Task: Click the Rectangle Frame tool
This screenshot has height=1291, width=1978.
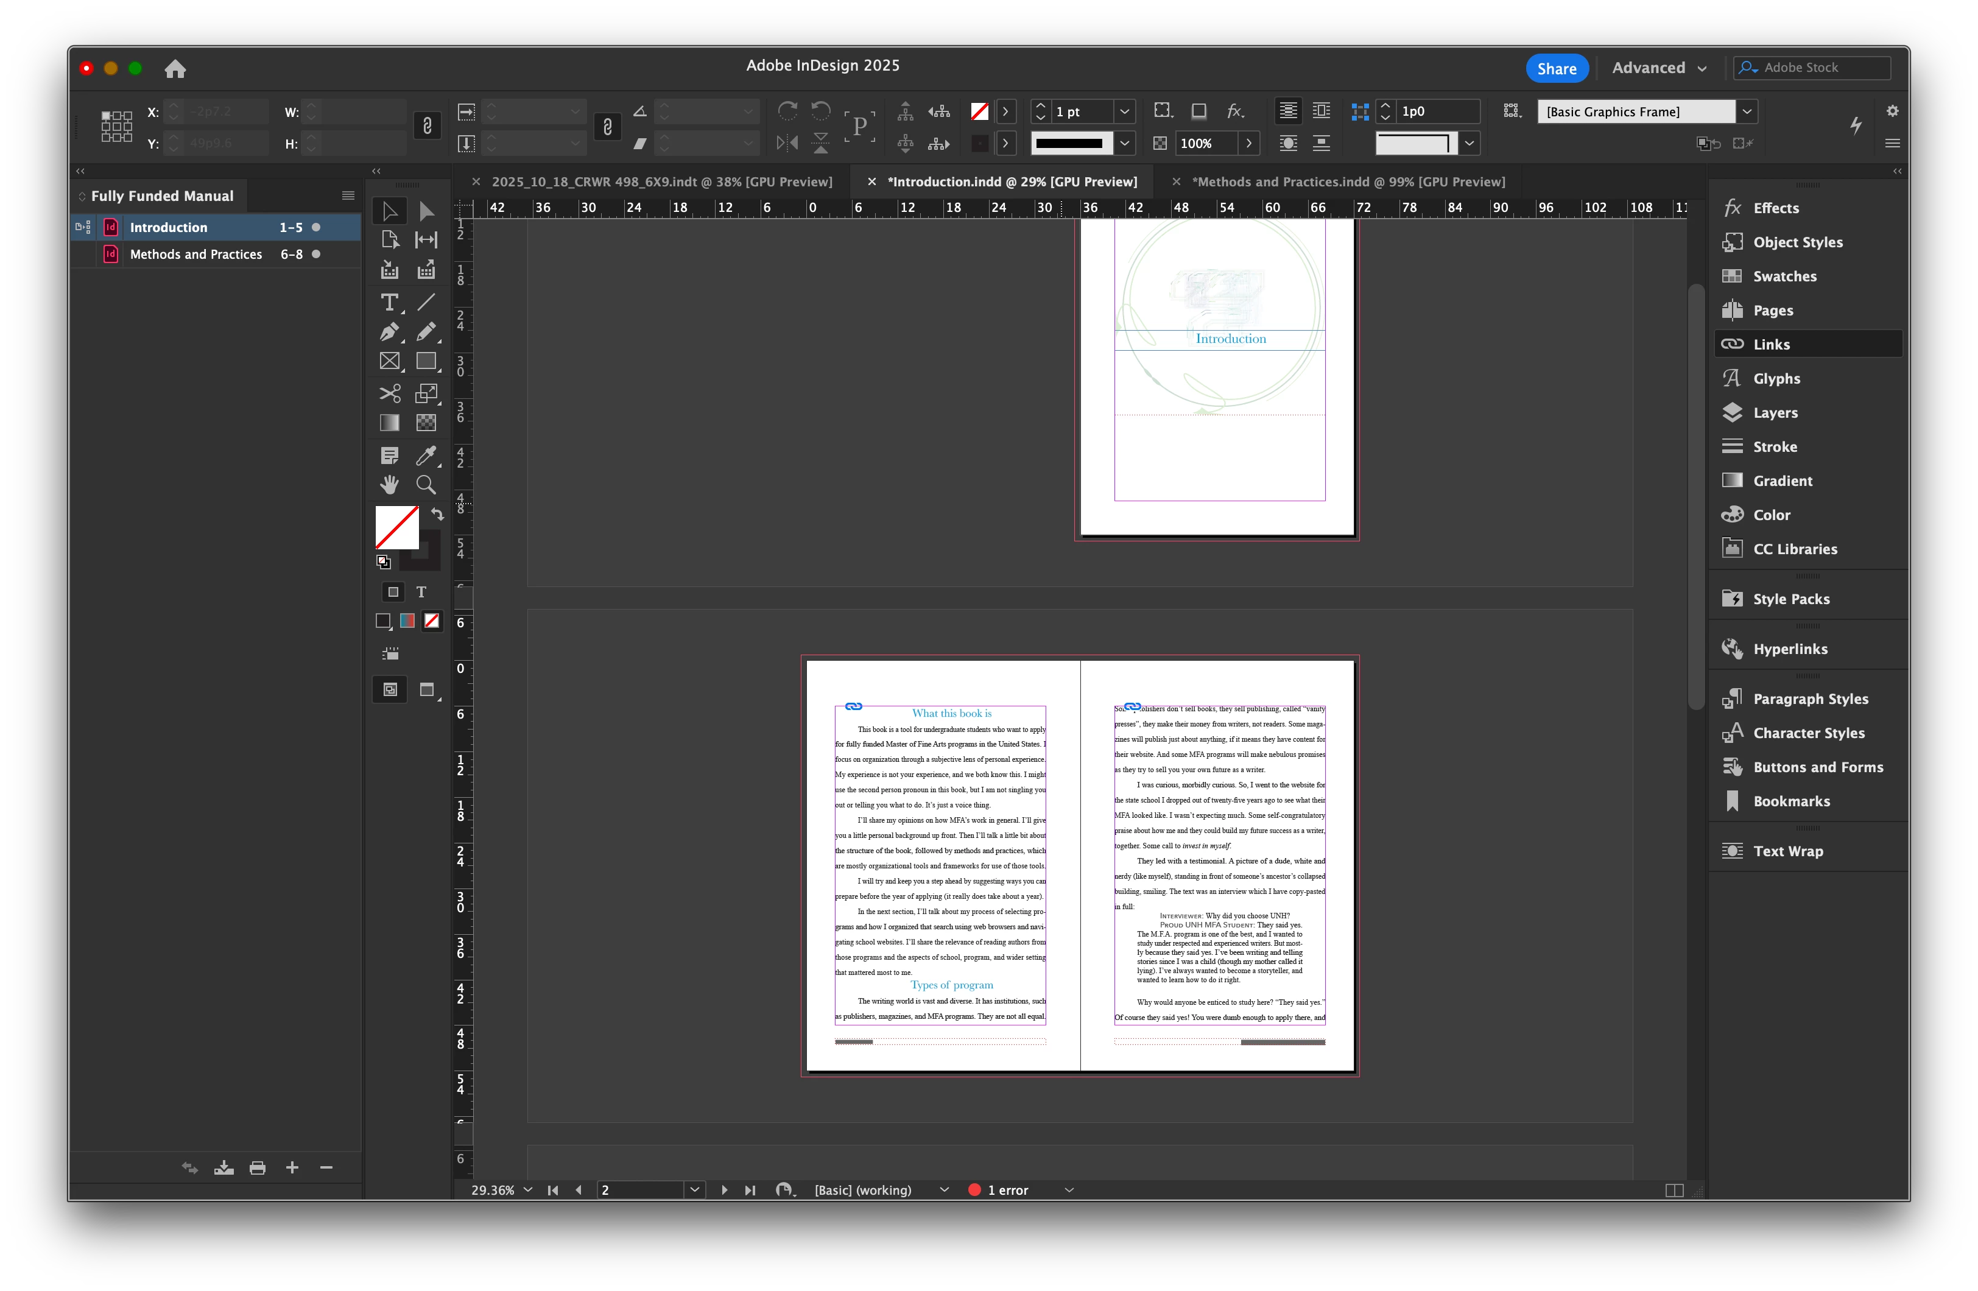Action: 389,362
